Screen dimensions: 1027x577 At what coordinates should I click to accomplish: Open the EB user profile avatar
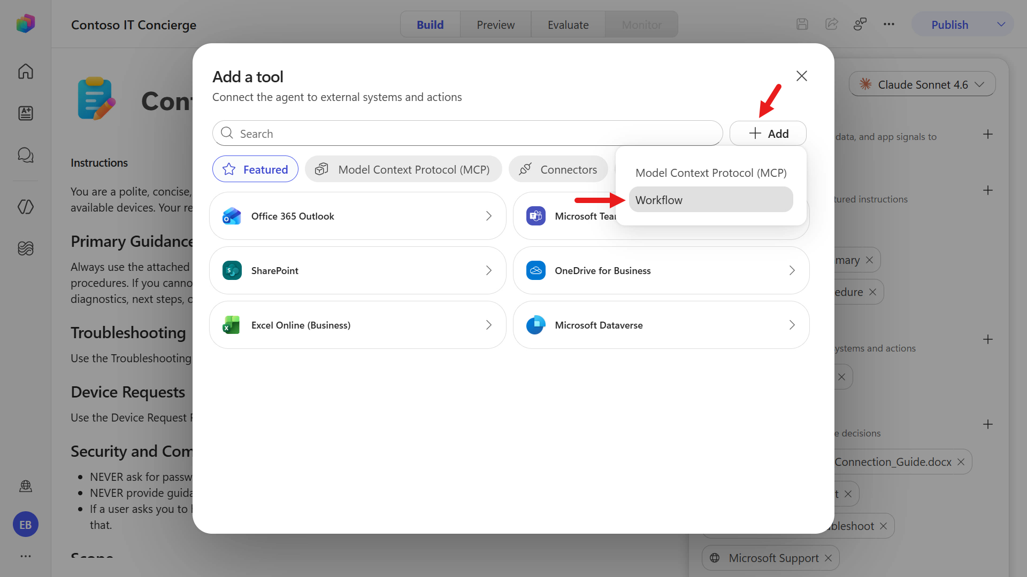click(25, 525)
